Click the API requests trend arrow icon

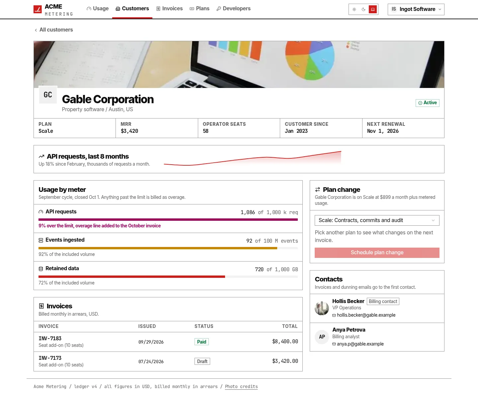(41, 156)
